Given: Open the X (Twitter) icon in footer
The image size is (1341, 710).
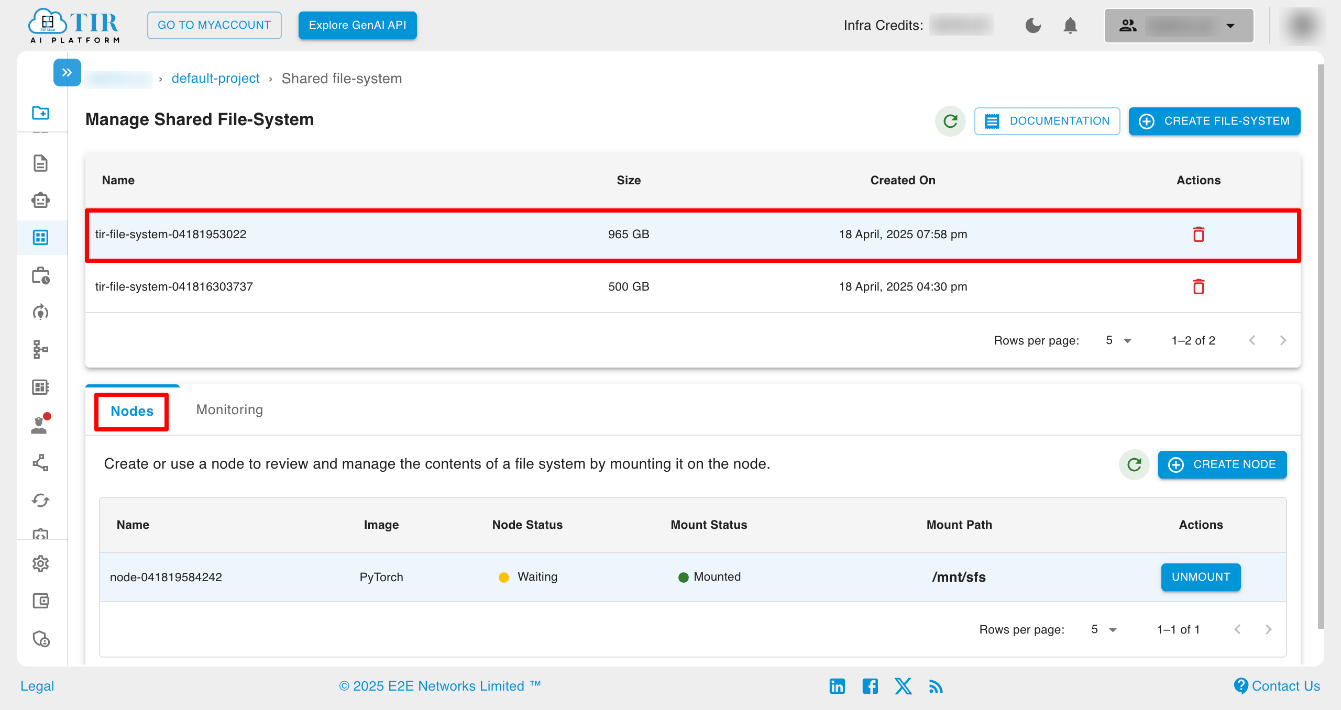Looking at the screenshot, I should (x=903, y=686).
